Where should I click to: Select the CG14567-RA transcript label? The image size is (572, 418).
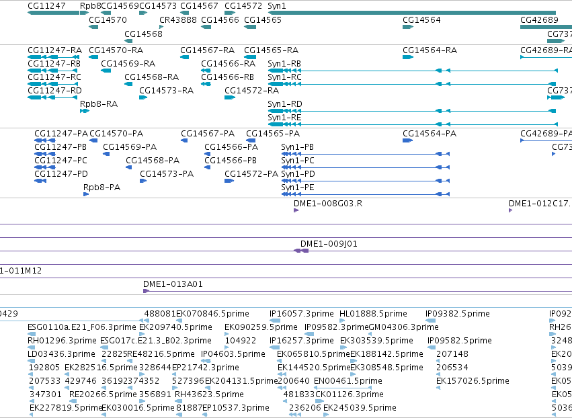(207, 50)
